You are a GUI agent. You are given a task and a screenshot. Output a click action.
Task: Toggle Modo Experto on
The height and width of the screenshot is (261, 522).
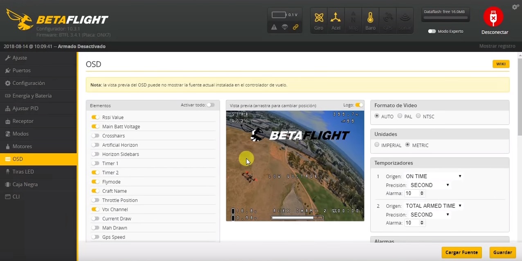click(x=432, y=31)
